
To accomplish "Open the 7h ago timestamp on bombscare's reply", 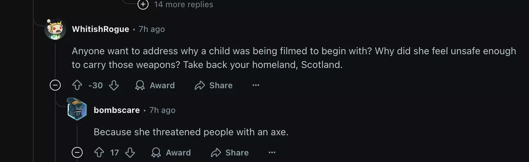I will point(162,110).
